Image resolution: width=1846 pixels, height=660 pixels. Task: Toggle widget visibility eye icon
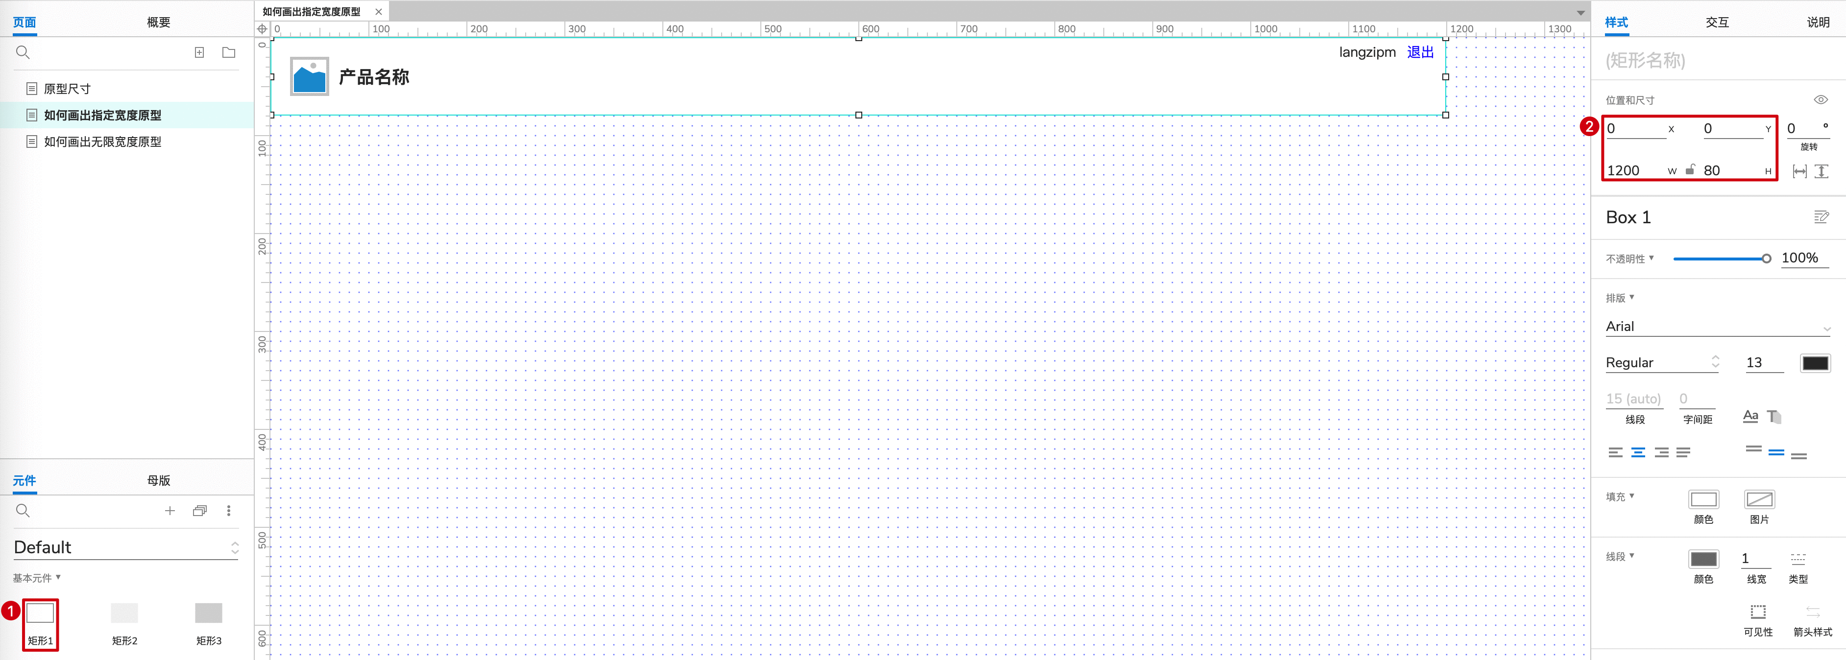[x=1821, y=99]
